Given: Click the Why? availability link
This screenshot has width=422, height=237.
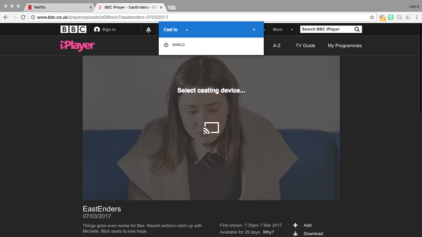Looking at the screenshot, I should pos(268,232).
